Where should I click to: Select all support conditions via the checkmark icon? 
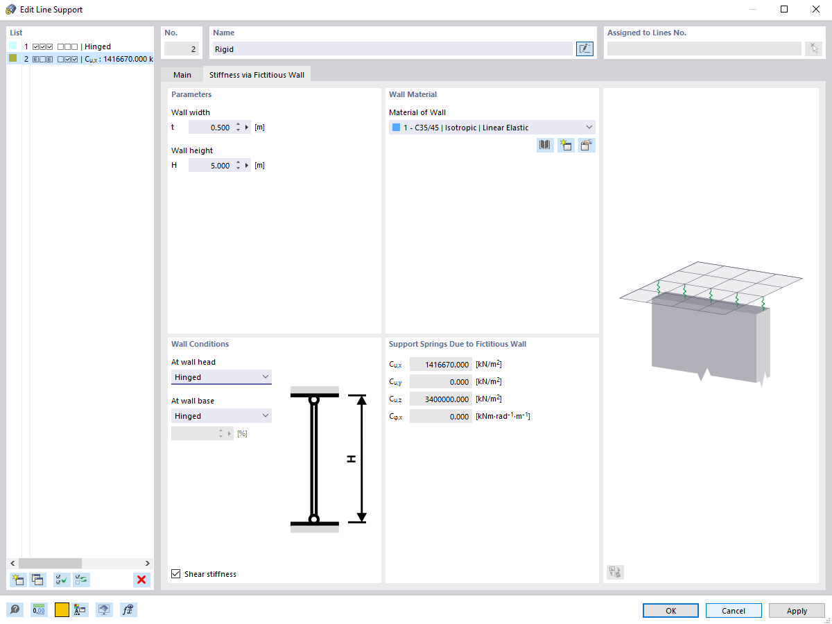click(x=60, y=580)
